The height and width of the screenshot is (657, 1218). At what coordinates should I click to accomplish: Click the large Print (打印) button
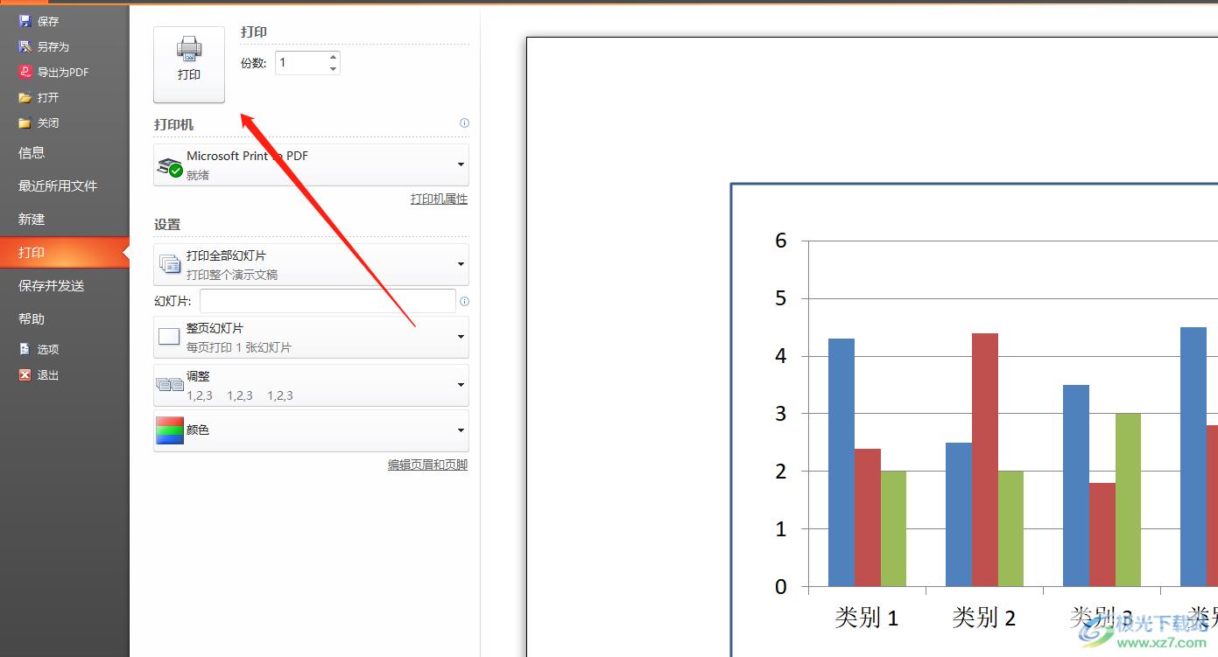[x=189, y=65]
